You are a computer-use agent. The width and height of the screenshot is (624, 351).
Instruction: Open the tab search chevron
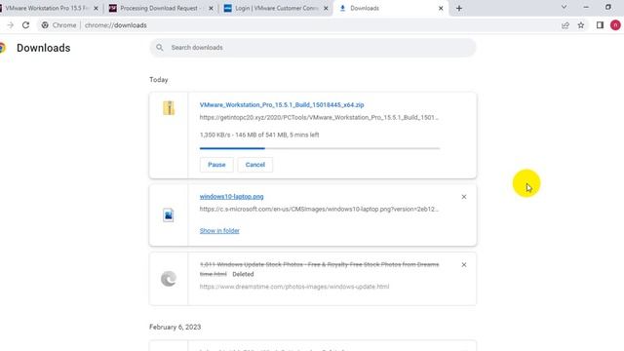[x=564, y=7]
